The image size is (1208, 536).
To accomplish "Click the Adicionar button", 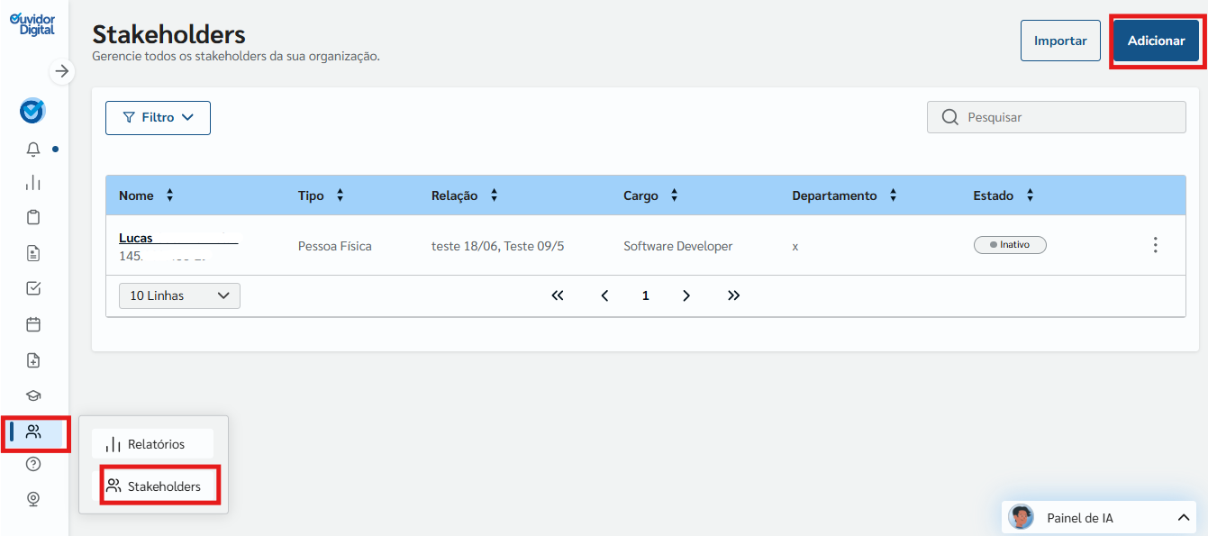I will click(1156, 41).
